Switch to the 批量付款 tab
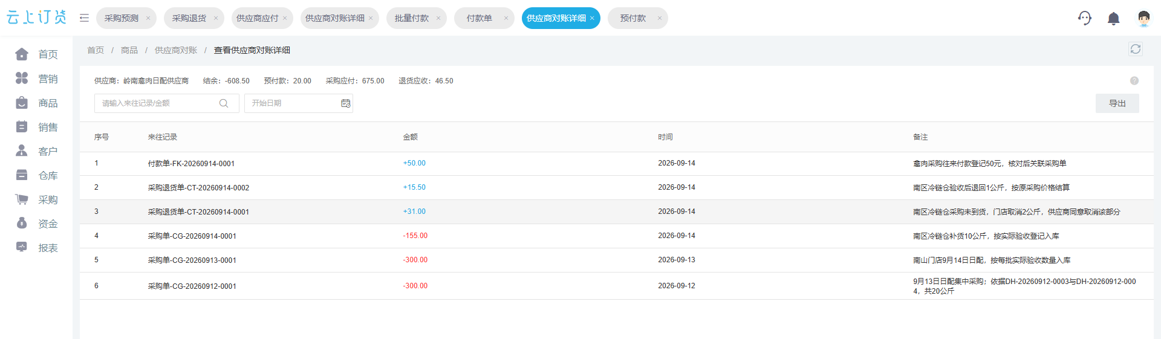This screenshot has height=339, width=1161. pos(412,18)
